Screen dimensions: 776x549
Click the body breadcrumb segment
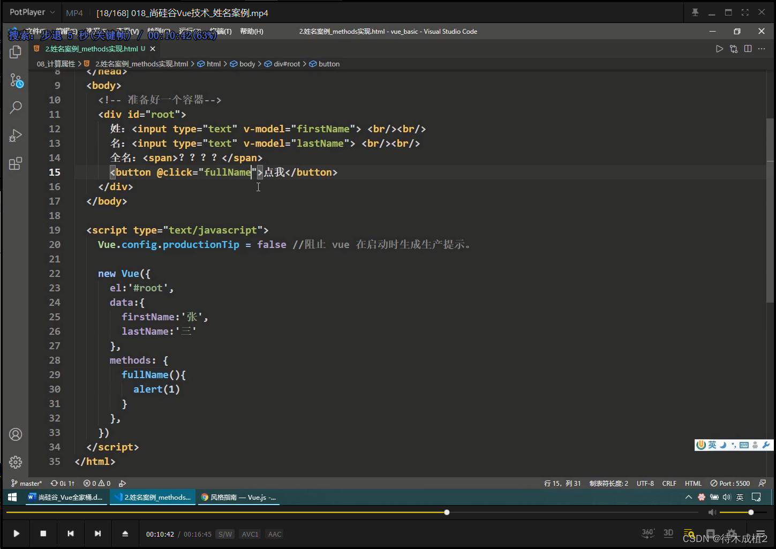coord(243,64)
